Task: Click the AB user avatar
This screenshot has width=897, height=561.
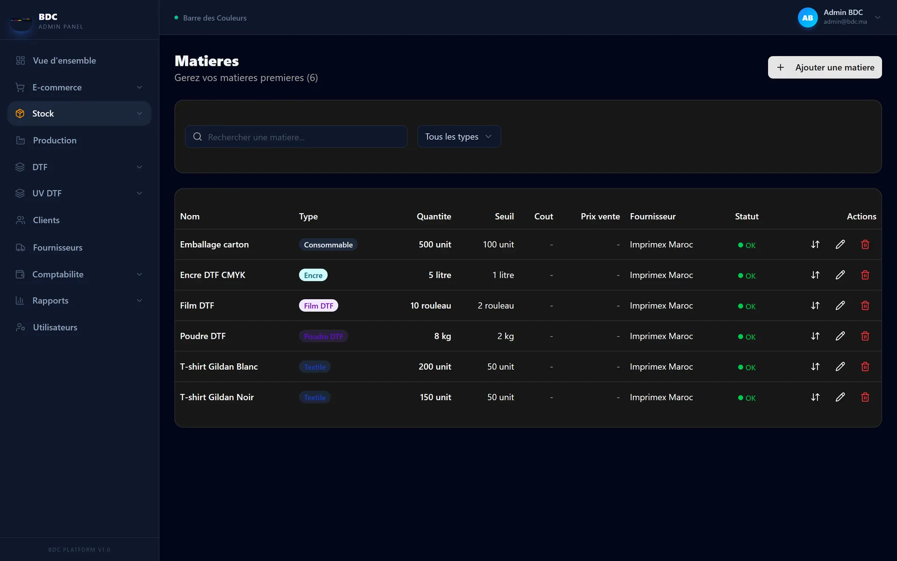Action: click(807, 18)
